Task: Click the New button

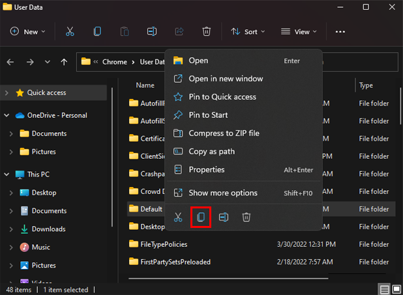Action: (x=28, y=31)
